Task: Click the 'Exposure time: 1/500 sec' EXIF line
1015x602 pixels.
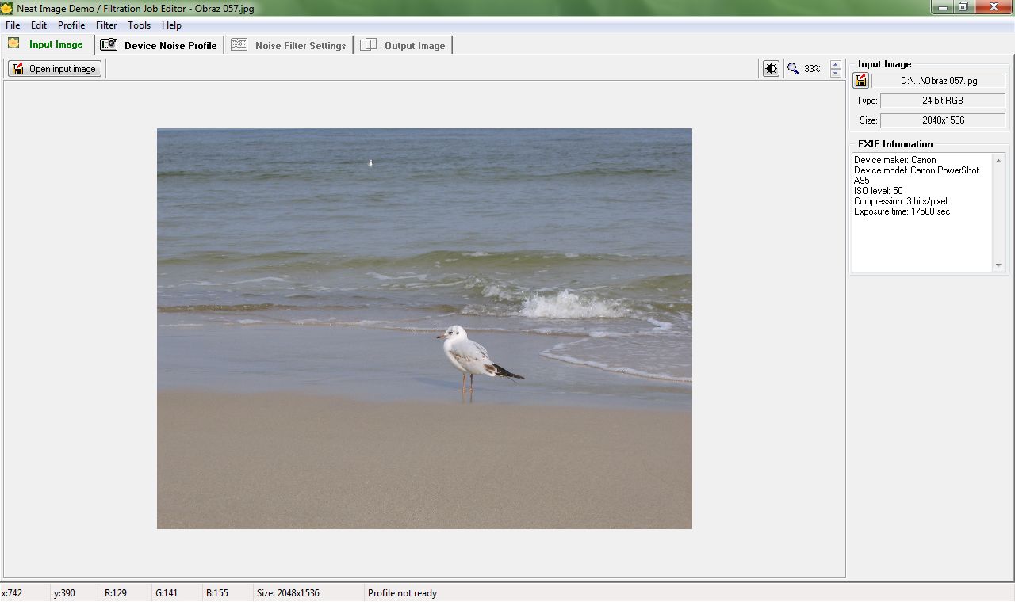Action: 902,211
